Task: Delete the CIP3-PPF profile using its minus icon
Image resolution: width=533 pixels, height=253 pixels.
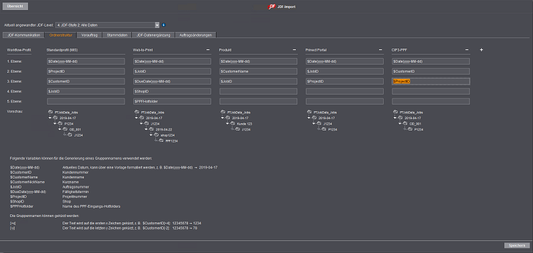Action: (467, 50)
